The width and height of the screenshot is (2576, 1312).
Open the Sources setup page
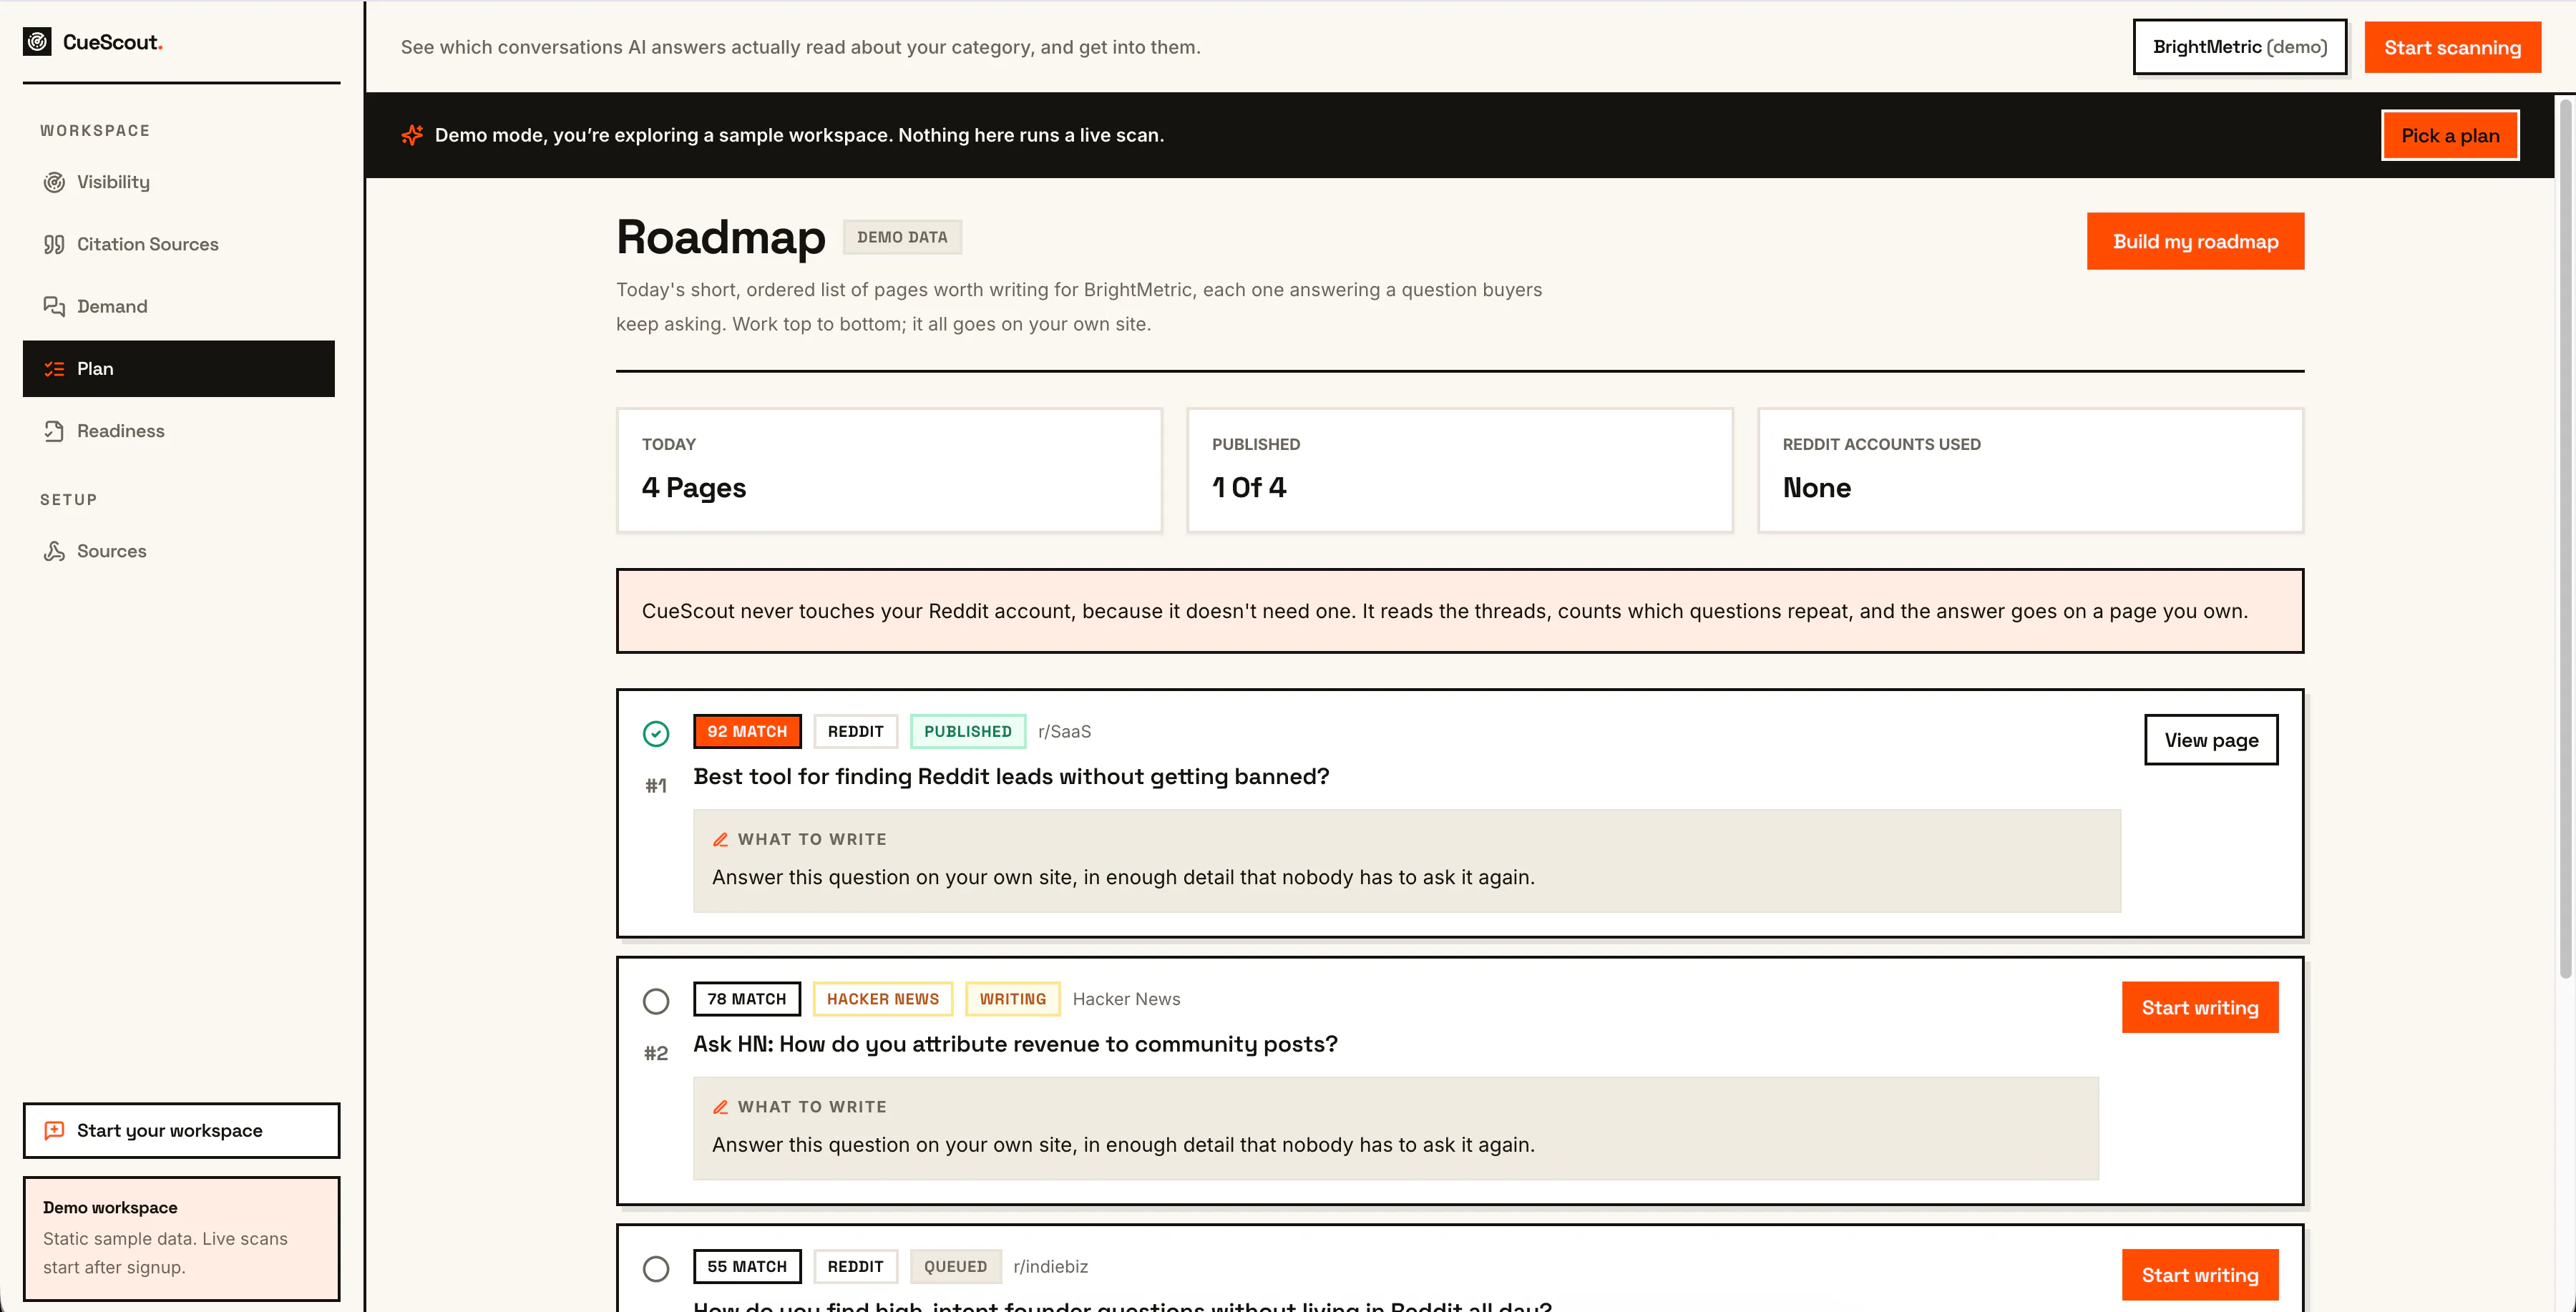(x=179, y=551)
